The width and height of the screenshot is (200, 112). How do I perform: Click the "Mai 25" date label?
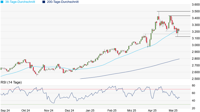pos(174,110)
